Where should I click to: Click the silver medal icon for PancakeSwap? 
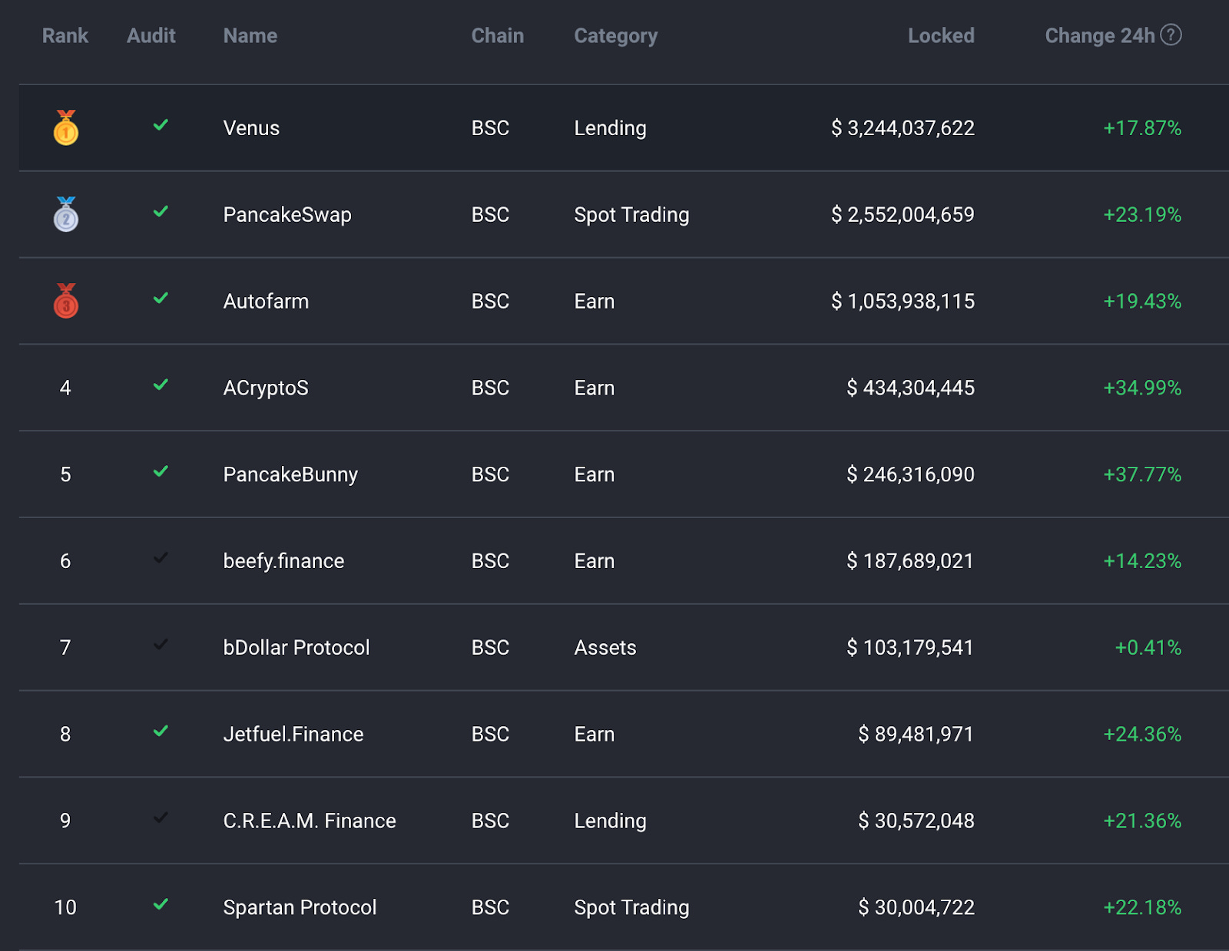[66, 214]
